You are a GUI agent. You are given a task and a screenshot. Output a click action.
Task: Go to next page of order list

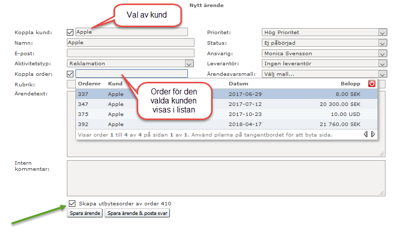tap(373, 135)
